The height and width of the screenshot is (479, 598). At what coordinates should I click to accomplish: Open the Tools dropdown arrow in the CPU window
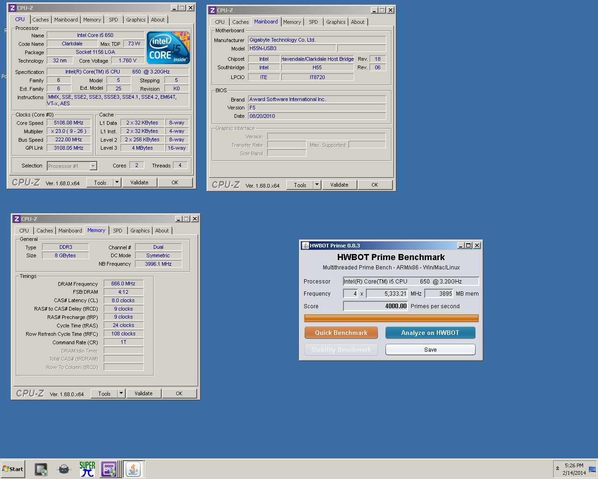coord(117,182)
